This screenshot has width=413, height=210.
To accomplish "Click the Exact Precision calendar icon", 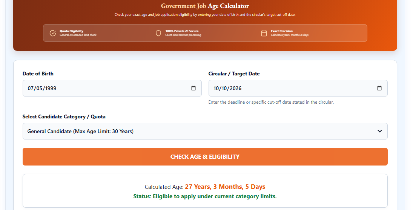I will [x=264, y=33].
